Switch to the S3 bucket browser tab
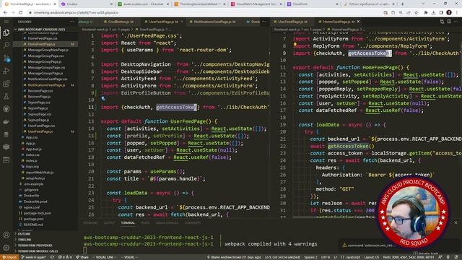Viewport: 462px width, 260px height. point(143,4)
